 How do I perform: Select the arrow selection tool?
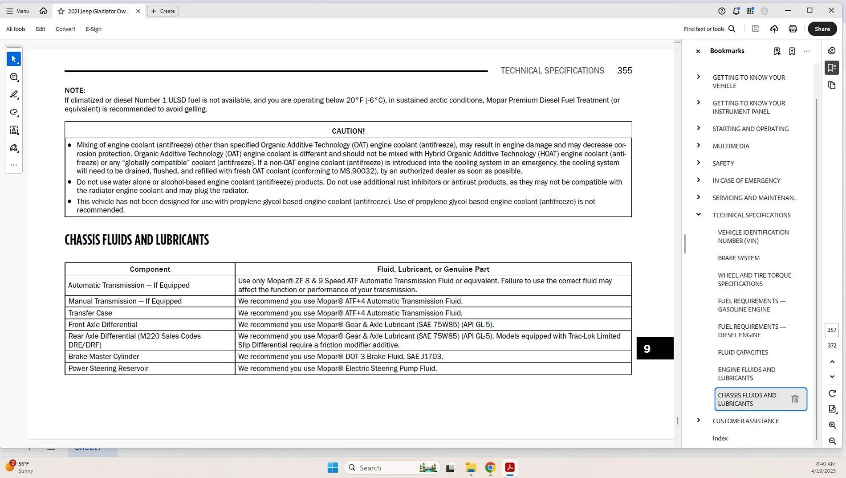point(14,59)
